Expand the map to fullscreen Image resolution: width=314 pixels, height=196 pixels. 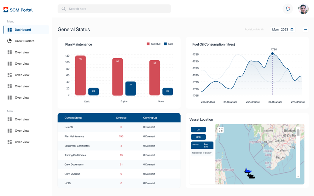[x=221, y=130]
